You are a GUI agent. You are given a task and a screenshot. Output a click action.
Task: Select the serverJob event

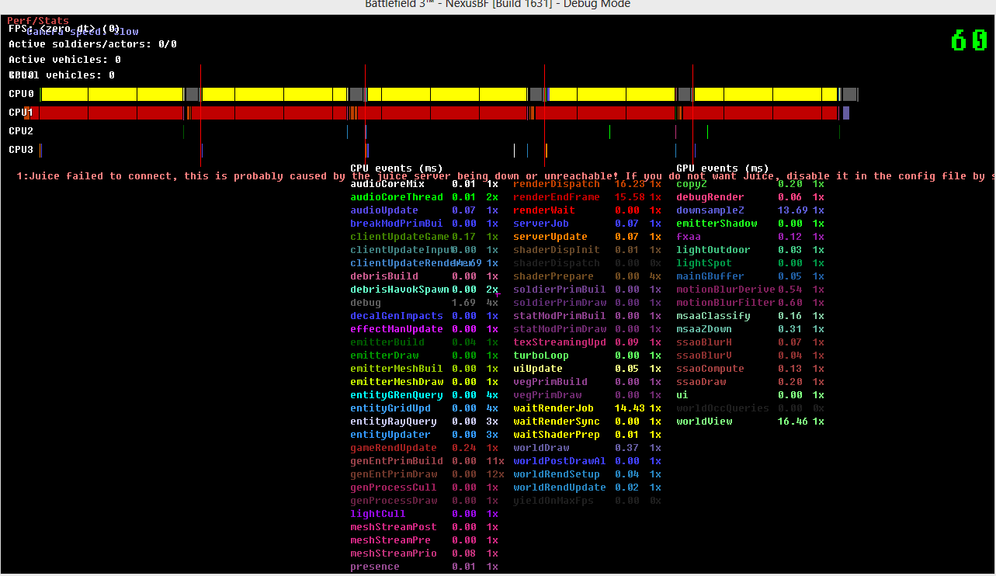pos(587,224)
